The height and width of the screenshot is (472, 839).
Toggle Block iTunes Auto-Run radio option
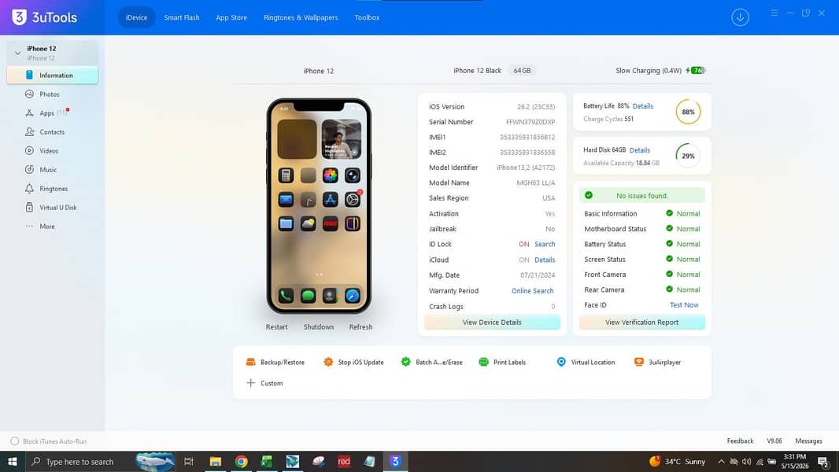14,441
